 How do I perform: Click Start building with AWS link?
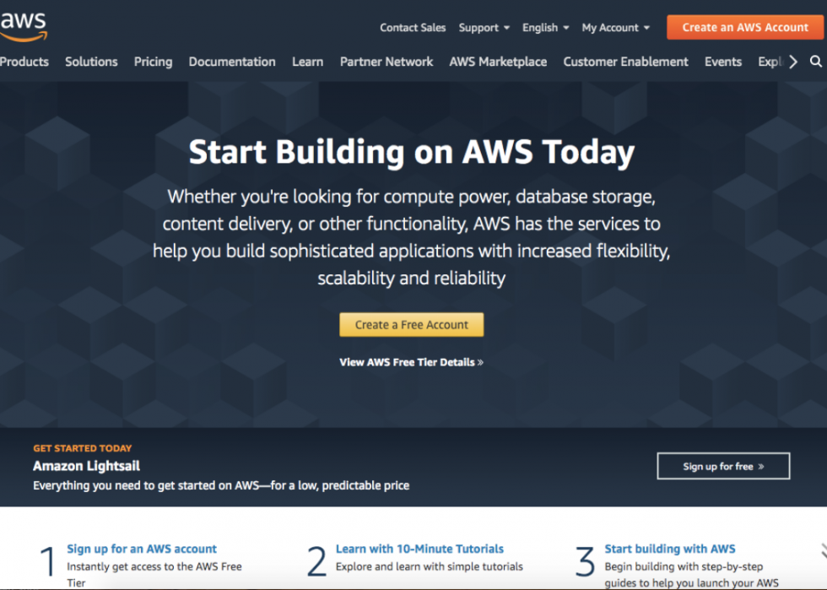pyautogui.click(x=670, y=549)
